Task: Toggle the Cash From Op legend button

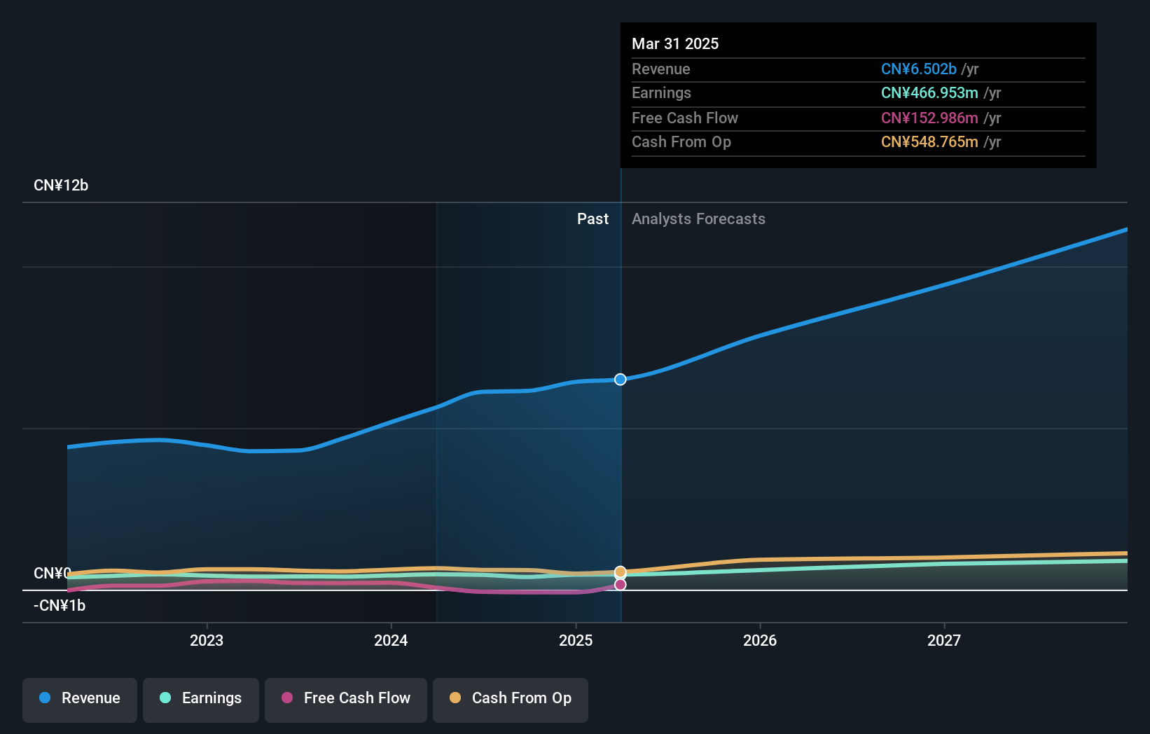Action: tap(511, 700)
